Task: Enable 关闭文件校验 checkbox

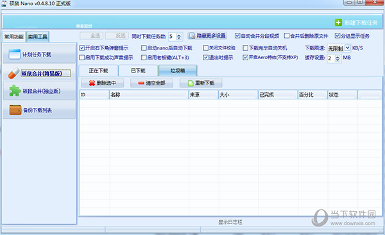Action: click(206, 48)
